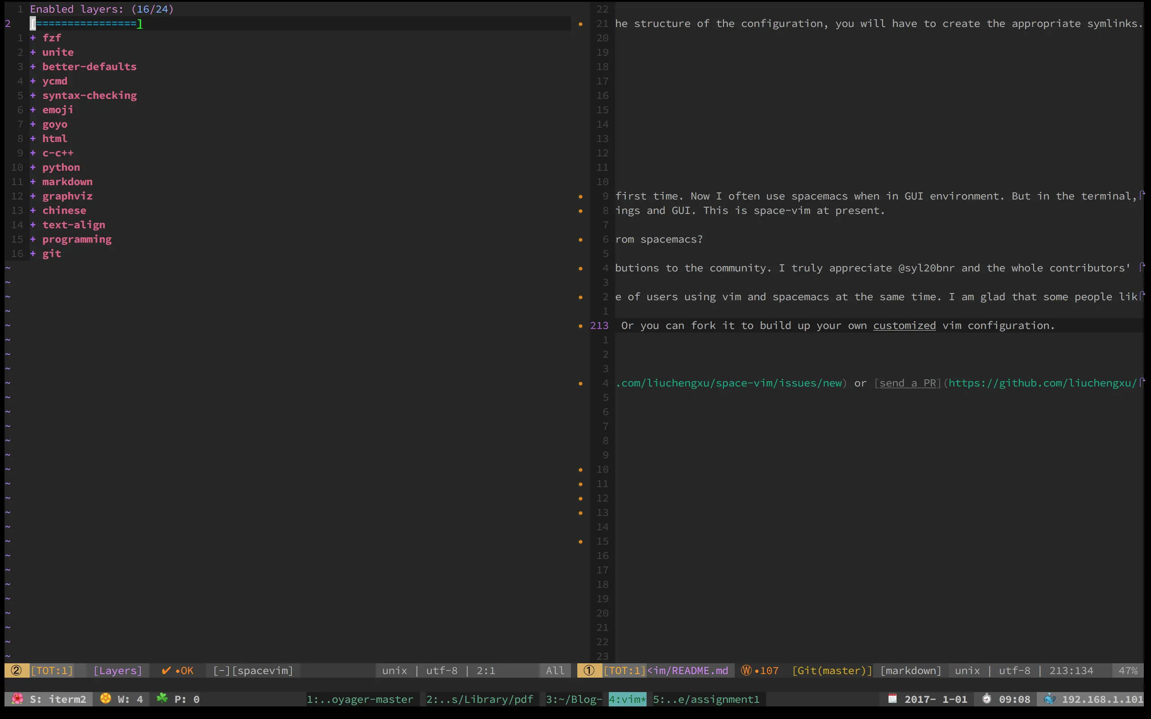
Task: Switch to tmux window 2 Library/pdf
Action: 479,699
